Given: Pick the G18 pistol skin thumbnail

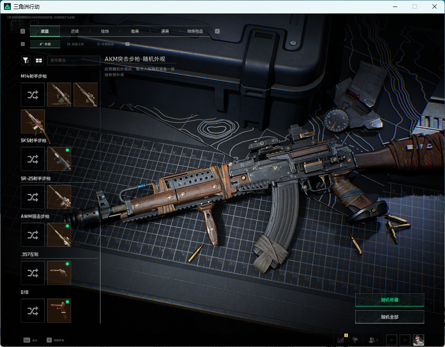Looking at the screenshot, I should (59, 311).
